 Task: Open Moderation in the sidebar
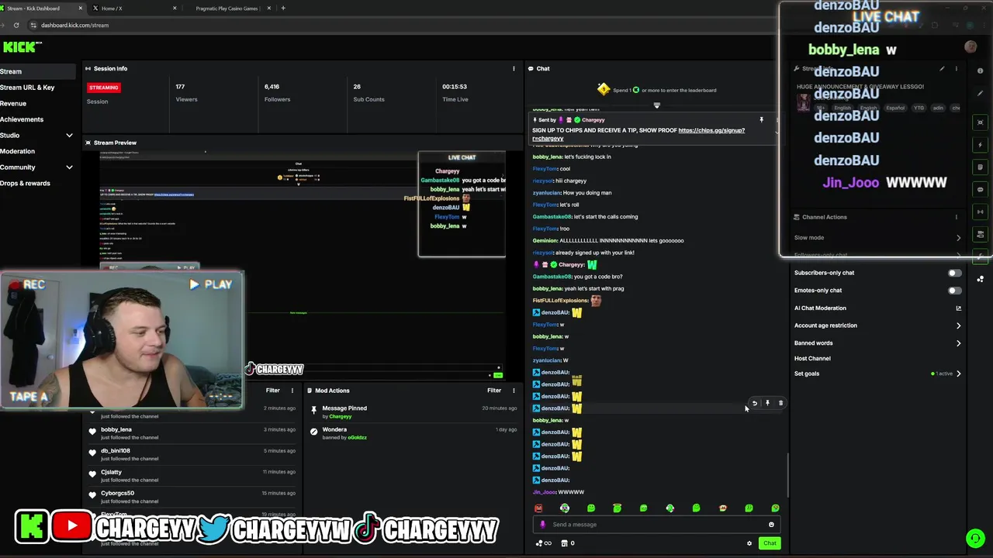pos(18,151)
